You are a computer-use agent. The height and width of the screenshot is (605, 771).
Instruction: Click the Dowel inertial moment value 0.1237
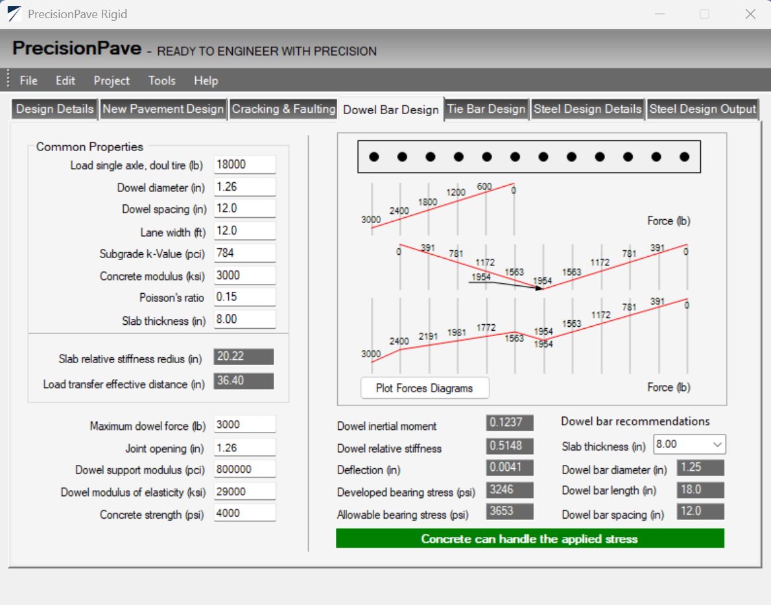point(510,423)
